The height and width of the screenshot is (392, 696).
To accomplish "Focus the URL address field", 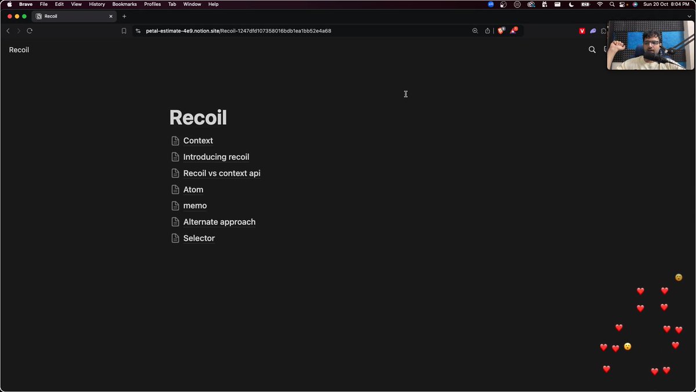I will (x=238, y=31).
